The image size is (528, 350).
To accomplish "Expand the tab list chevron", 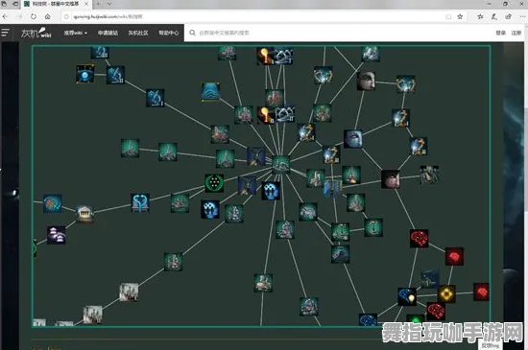I will pyautogui.click(x=109, y=4).
